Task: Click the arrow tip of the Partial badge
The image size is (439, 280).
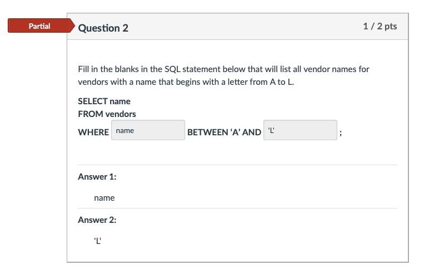Action: 73,26
